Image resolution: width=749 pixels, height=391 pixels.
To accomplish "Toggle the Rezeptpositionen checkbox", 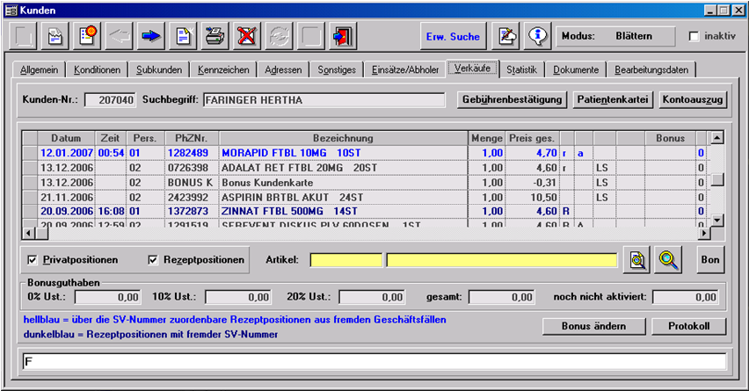I will click(153, 260).
